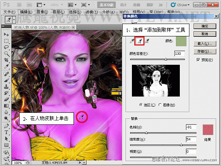Click the Fuzziness slider handle
221x166 pixels.
pos(166,59)
